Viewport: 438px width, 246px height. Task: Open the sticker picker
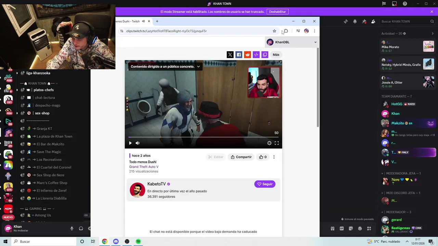[x=351, y=229]
